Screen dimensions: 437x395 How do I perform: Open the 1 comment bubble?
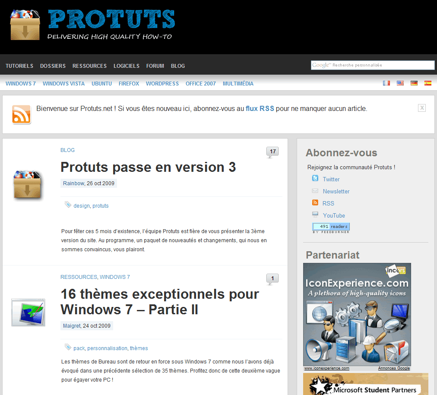[272, 279]
